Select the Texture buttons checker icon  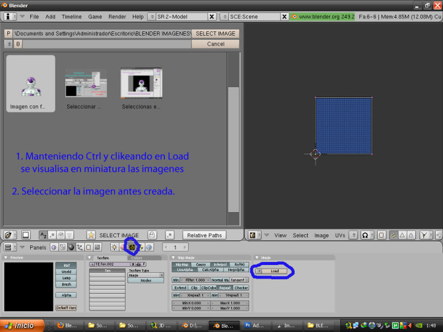tap(132, 248)
